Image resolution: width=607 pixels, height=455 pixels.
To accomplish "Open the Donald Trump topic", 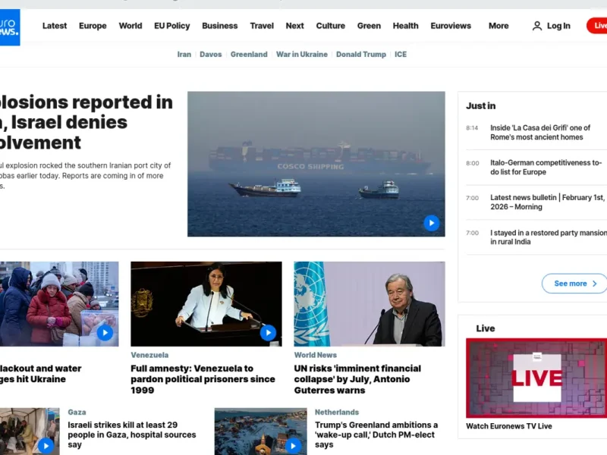I will pyautogui.click(x=361, y=54).
